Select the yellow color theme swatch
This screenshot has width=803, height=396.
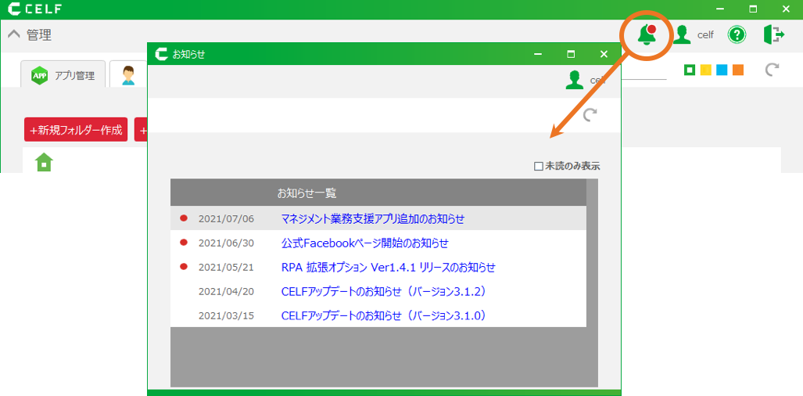(x=706, y=70)
